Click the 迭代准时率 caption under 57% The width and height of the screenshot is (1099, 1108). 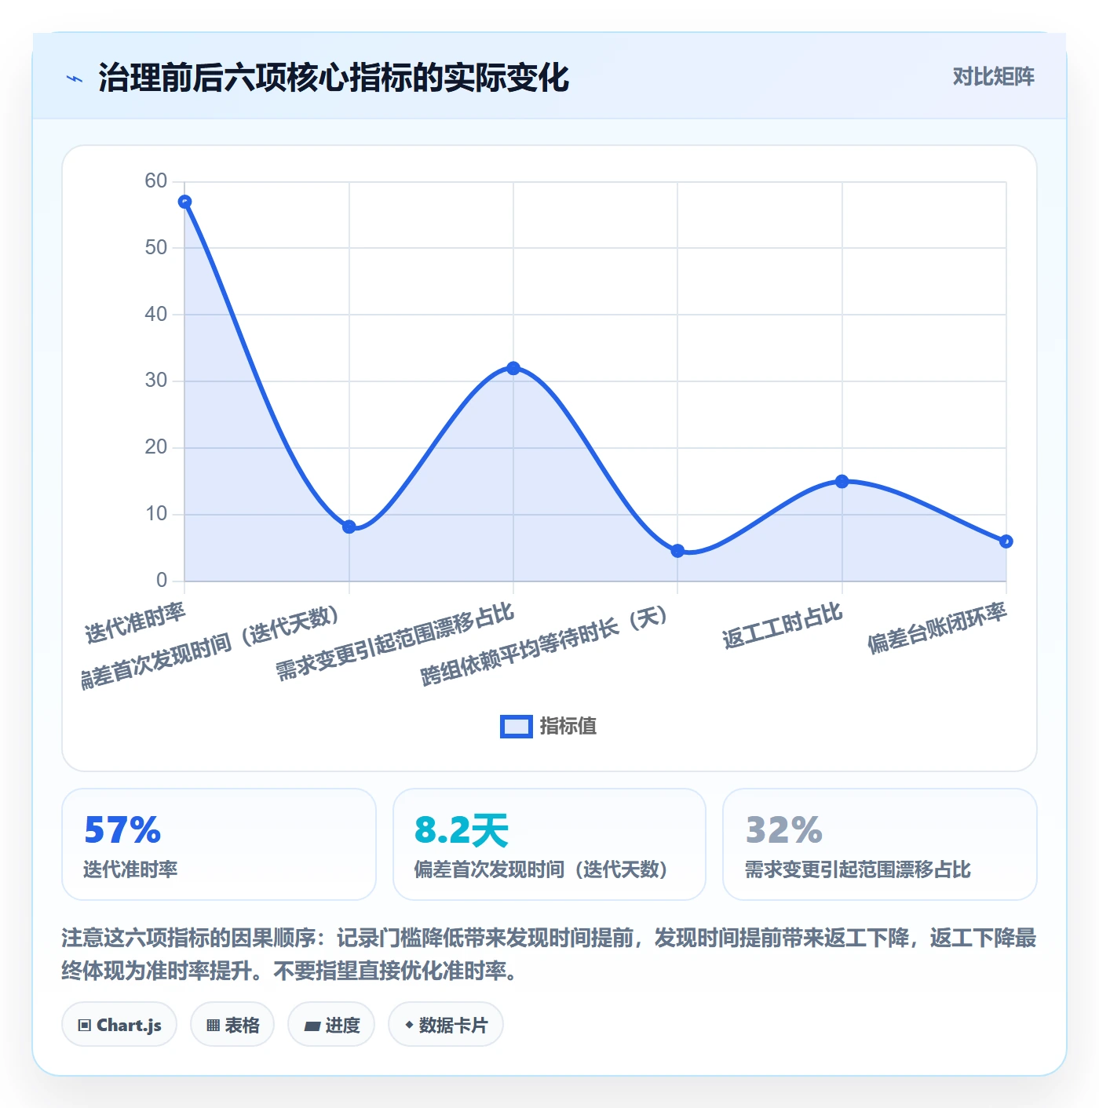pyautogui.click(x=130, y=869)
